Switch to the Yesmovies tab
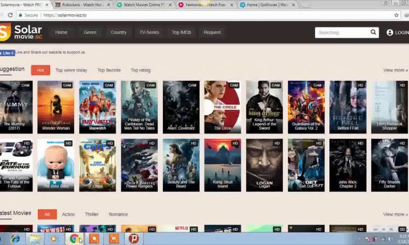The image size is (409, 245). pos(204,5)
